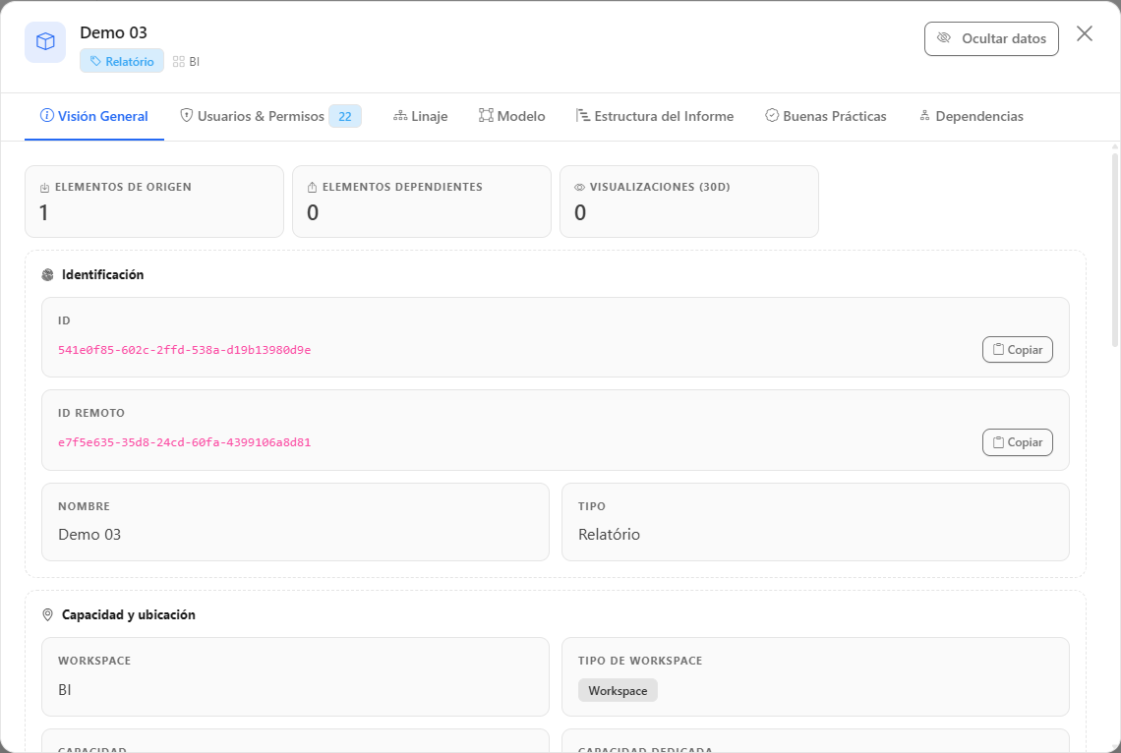This screenshot has height=753, width=1121.
Task: Click the location pin icon beside Capacidad y ubicación
Action: click(x=48, y=615)
